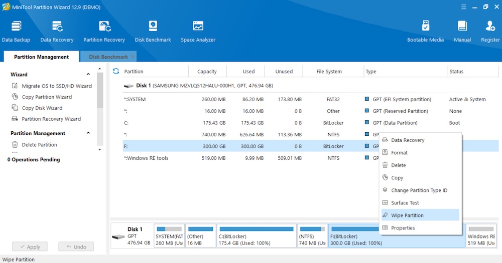Create Bootable Media

point(425,32)
